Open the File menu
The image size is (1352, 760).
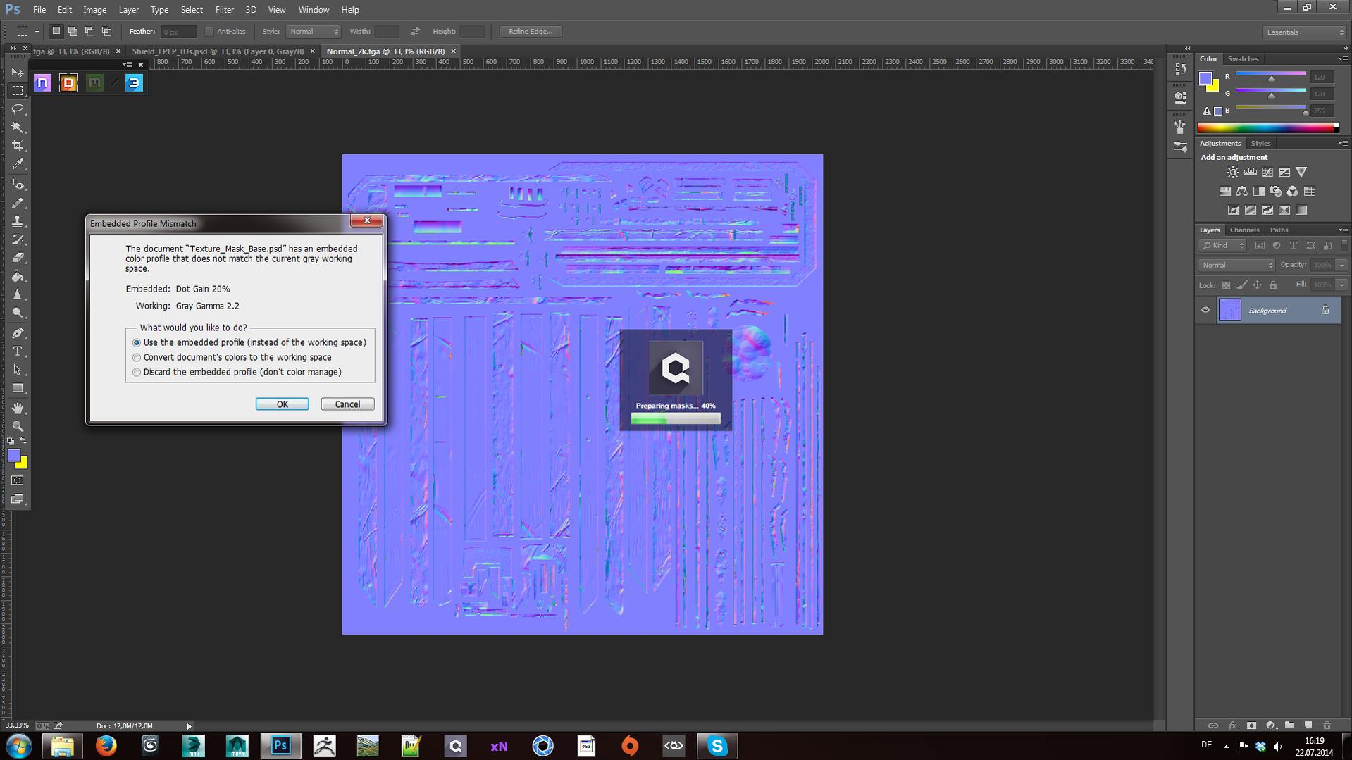(39, 10)
